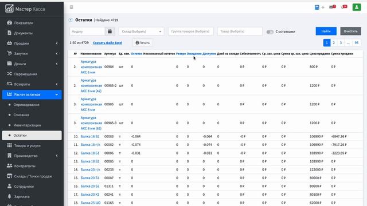Click the Мастер Касса logo icon

point(9,9)
